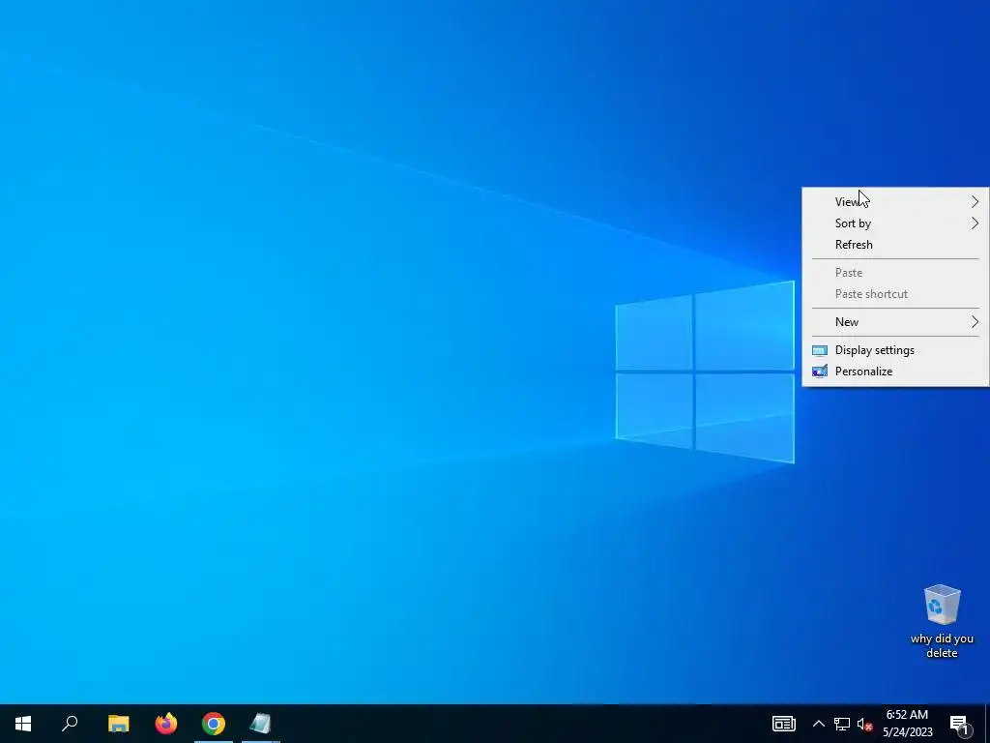The width and height of the screenshot is (990, 743).
Task: Open the Action Center notifications icon
Action: [958, 724]
